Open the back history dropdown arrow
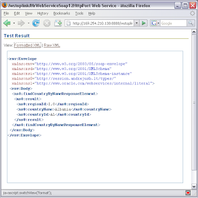198x198 pixels. (x=14, y=23)
